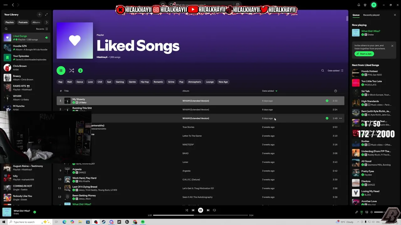Start a Jam session
Image resolution: width=401 pixels, height=225 pixels.
point(364,54)
